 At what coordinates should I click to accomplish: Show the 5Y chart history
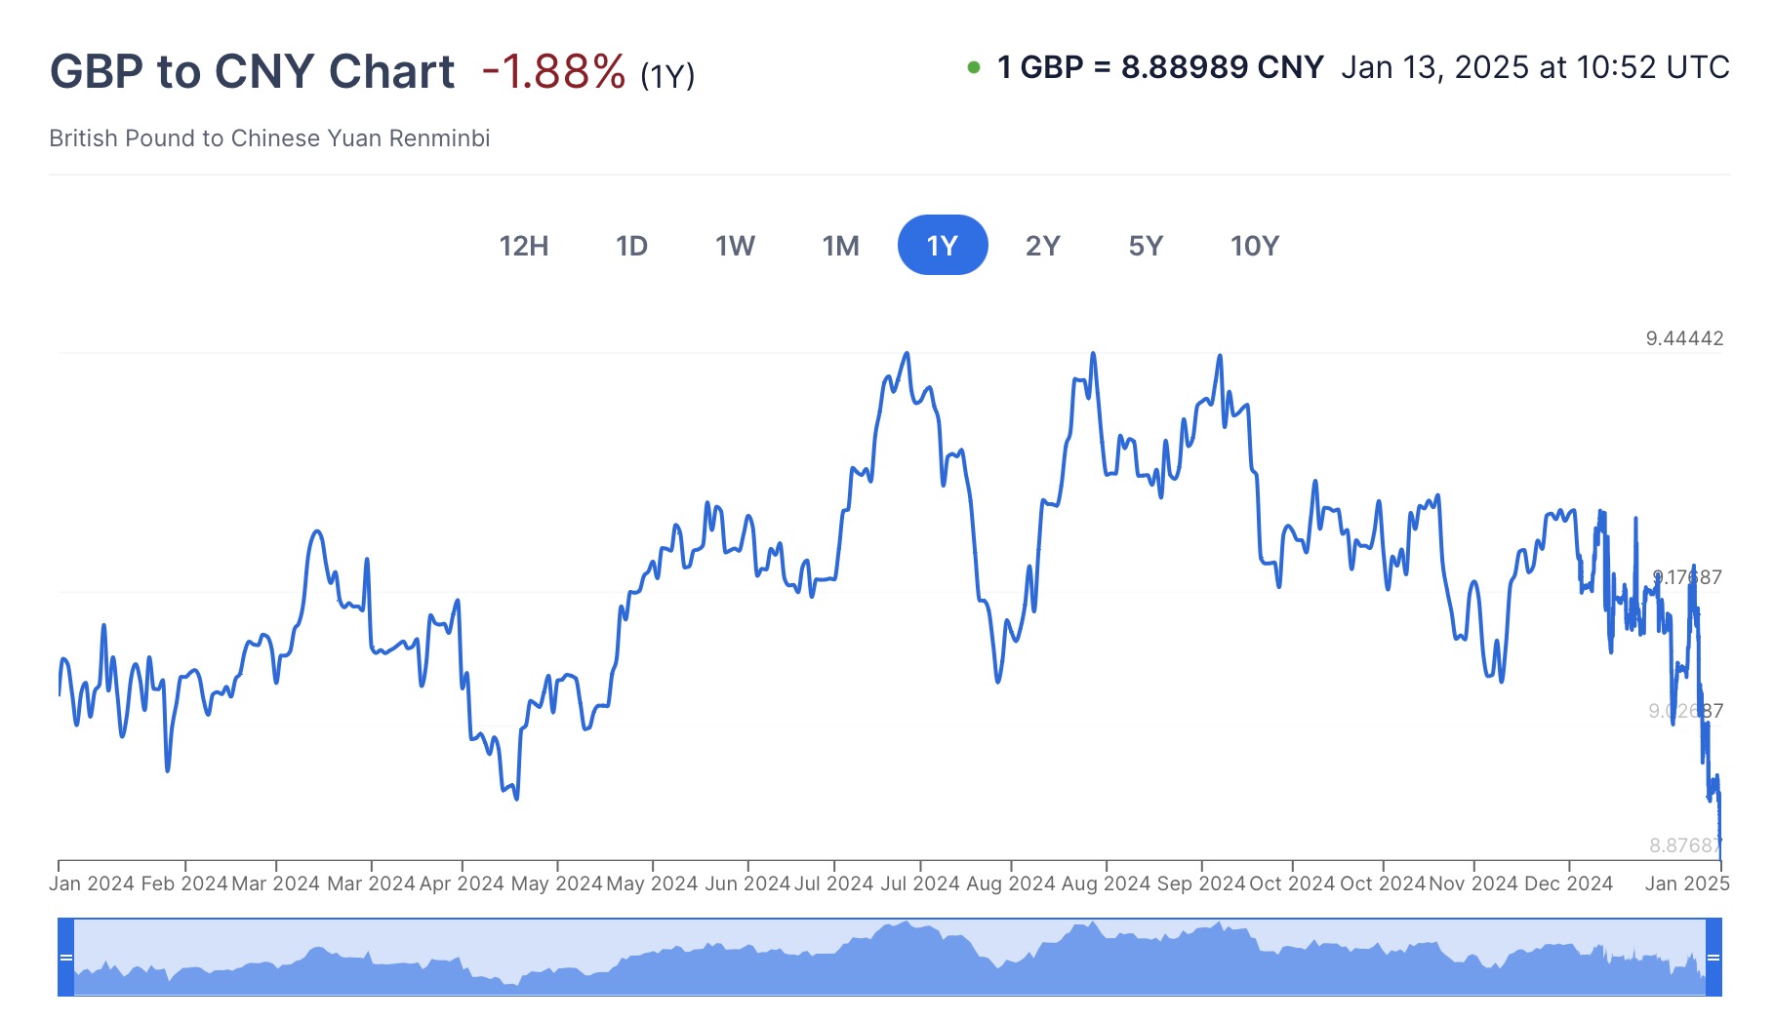click(1146, 246)
